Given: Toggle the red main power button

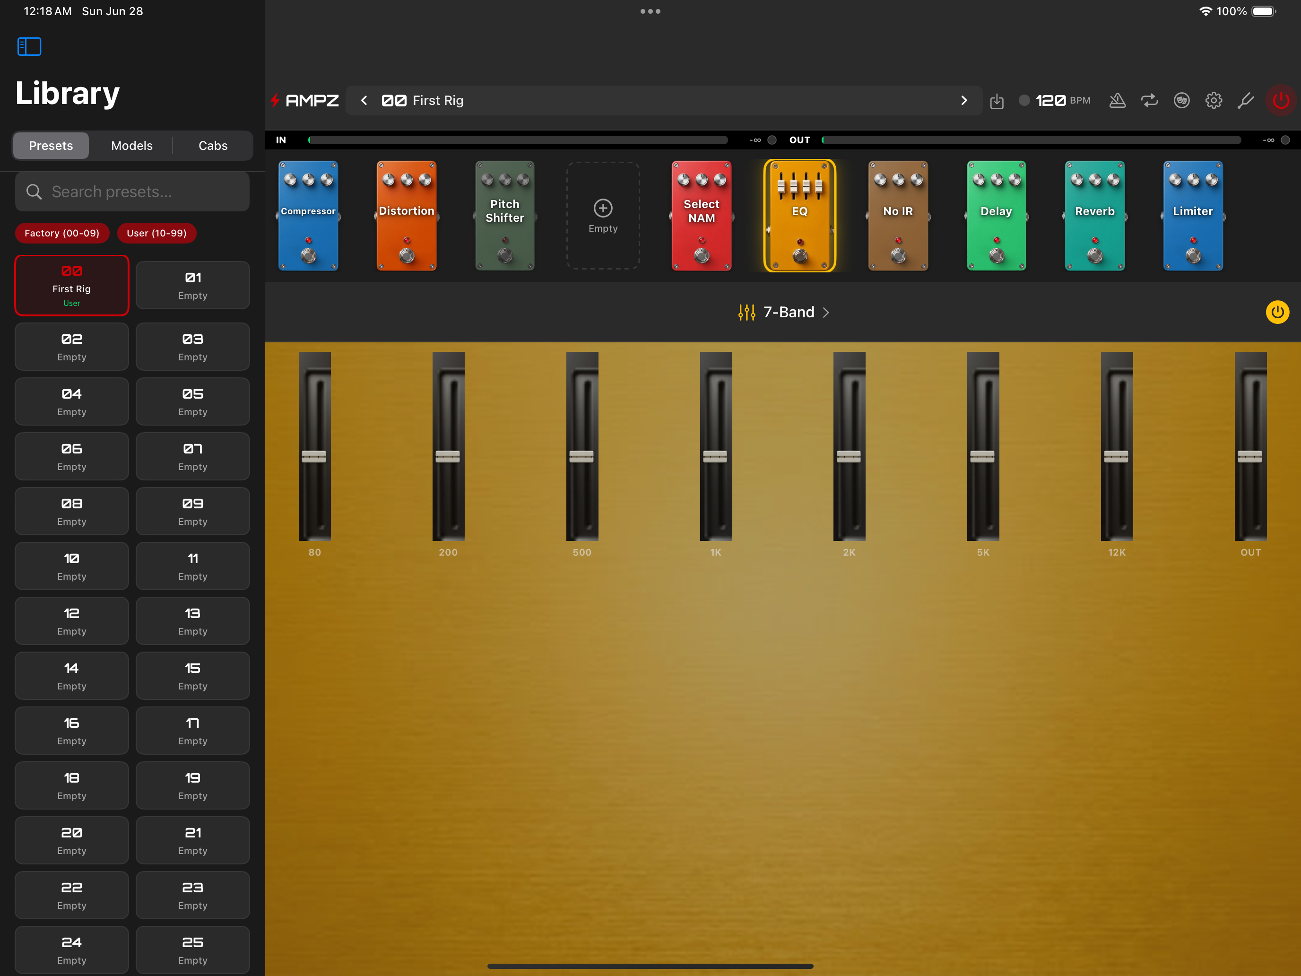Looking at the screenshot, I should click(1280, 101).
